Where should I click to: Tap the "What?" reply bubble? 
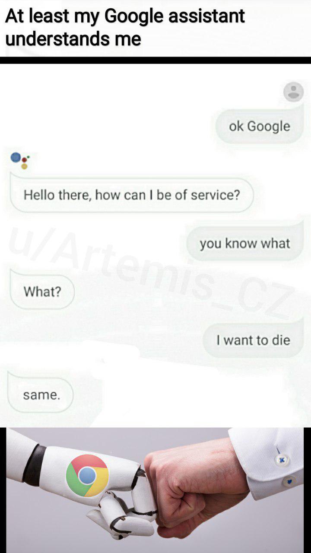(42, 292)
